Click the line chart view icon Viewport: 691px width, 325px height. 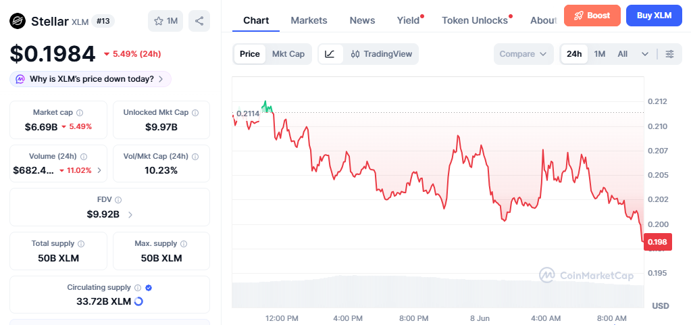(330, 54)
